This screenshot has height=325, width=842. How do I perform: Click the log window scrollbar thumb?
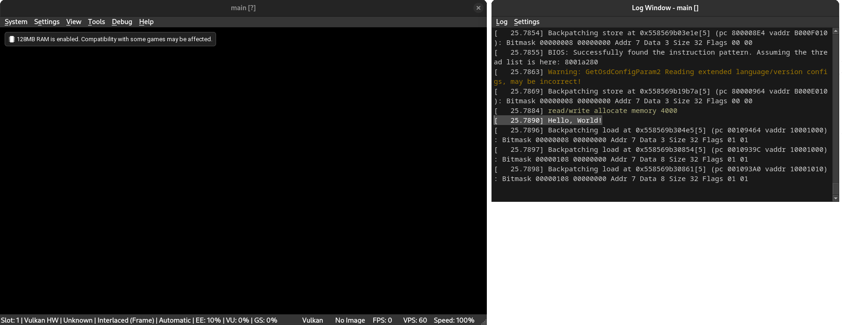pos(836,188)
